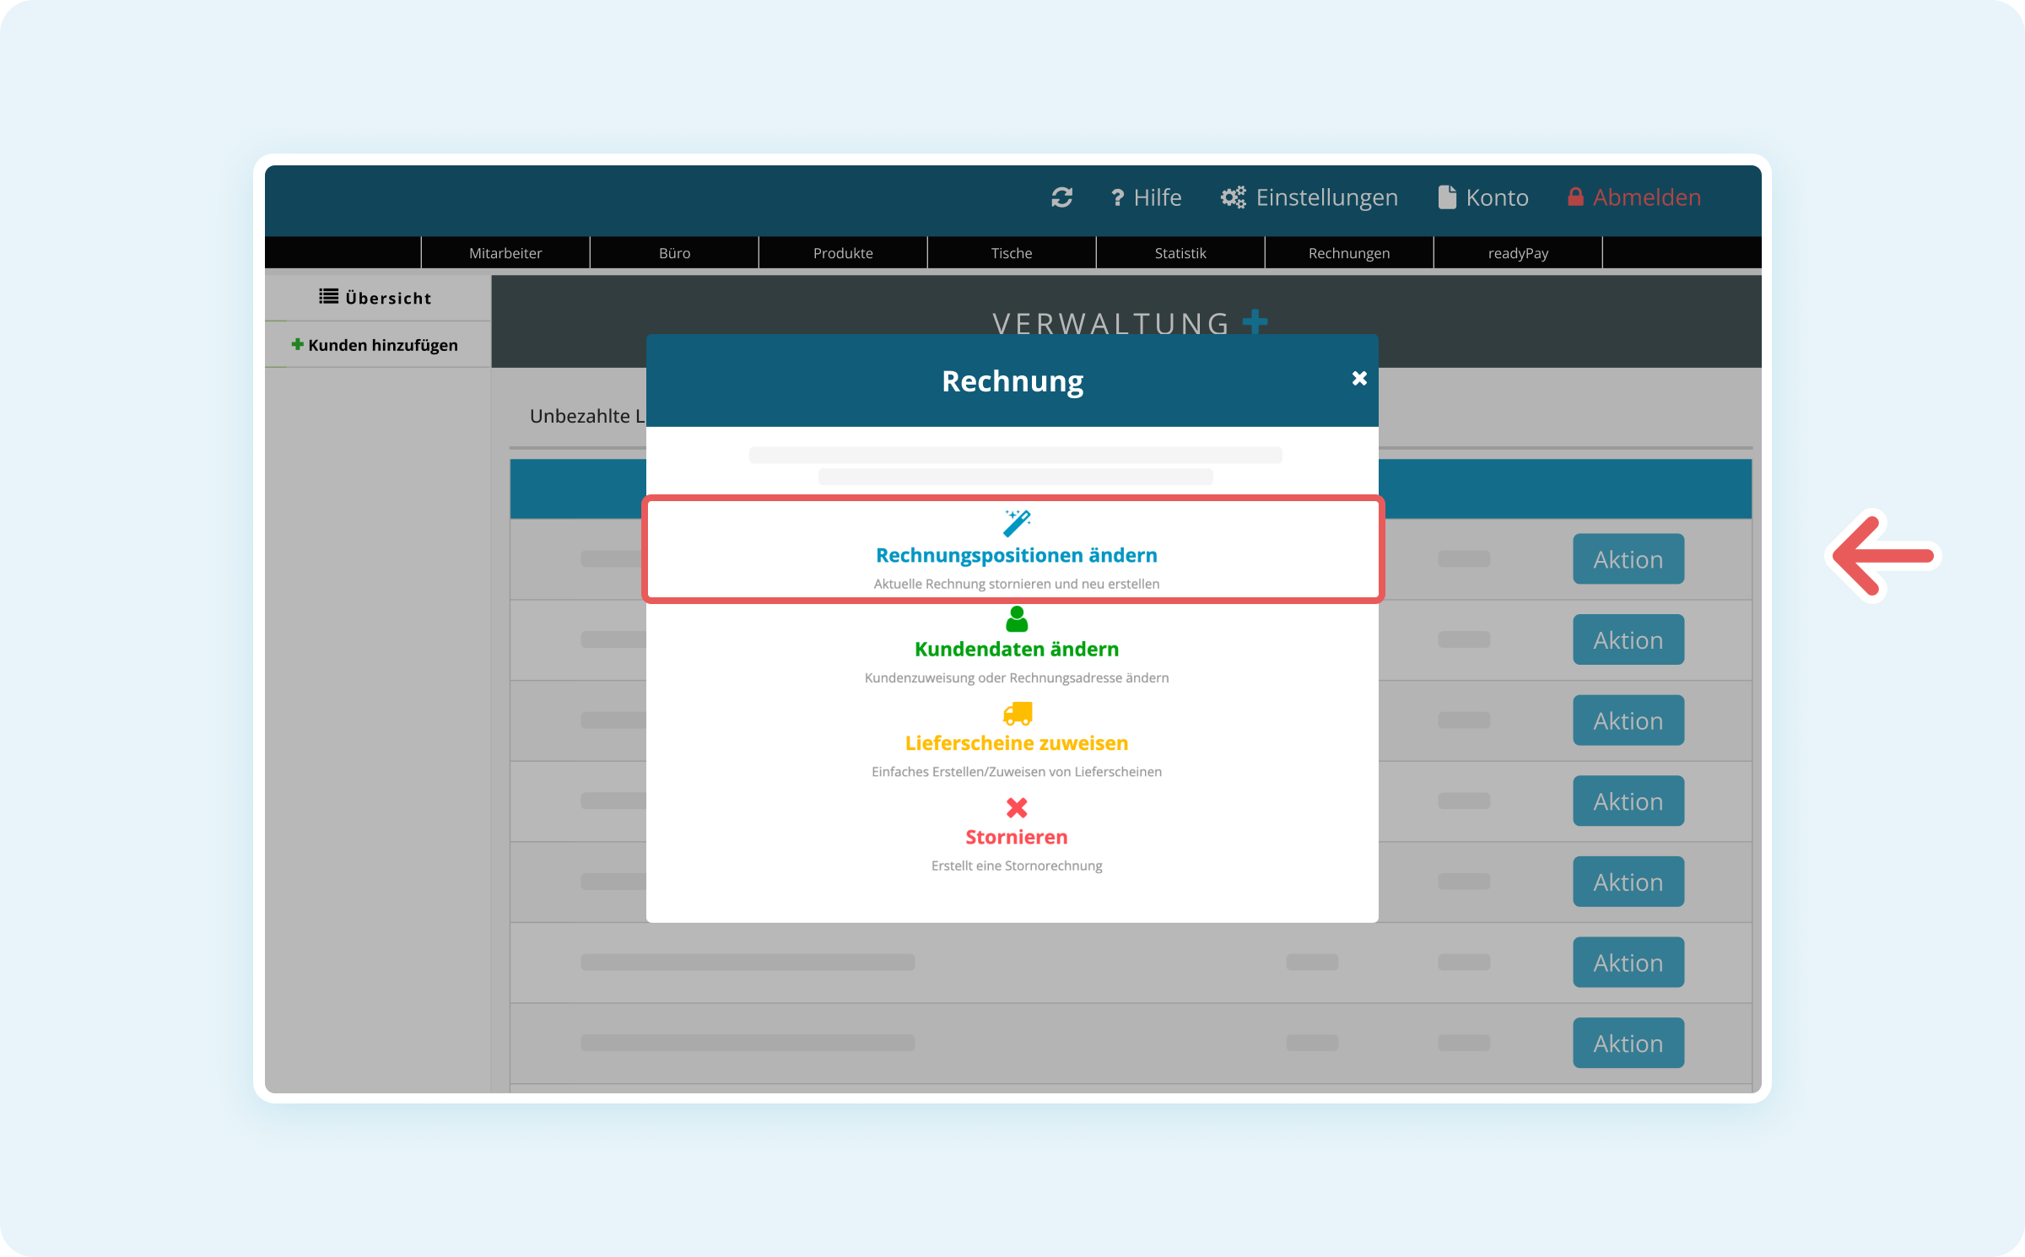Select the readyPay tab
Image resolution: width=2025 pixels, height=1257 pixels.
click(1518, 253)
